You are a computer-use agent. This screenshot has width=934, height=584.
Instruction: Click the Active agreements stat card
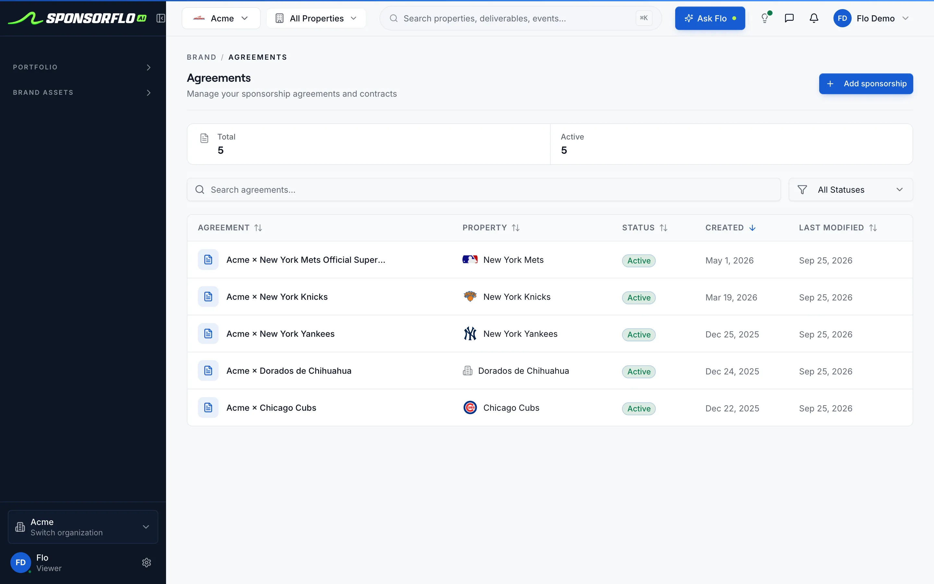point(731,144)
